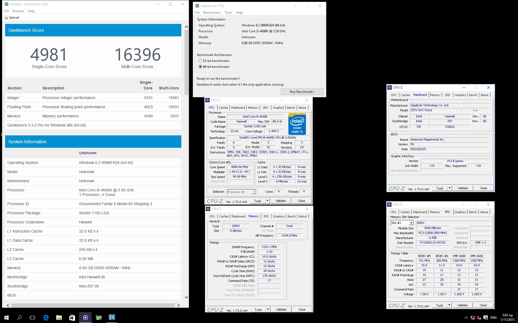The image size is (518, 323).
Task: Open Windows Start menu
Action: pyautogui.click(x=6, y=318)
